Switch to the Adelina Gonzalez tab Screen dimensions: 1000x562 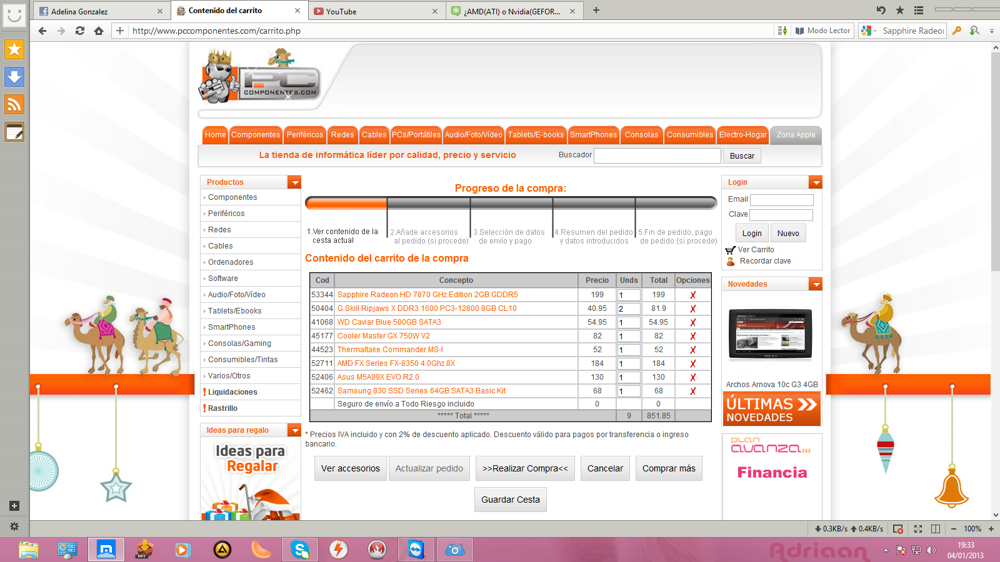click(101, 11)
